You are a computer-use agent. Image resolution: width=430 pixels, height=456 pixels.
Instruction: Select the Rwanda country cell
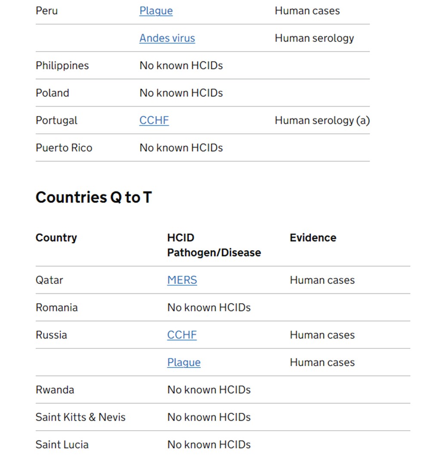click(x=55, y=390)
